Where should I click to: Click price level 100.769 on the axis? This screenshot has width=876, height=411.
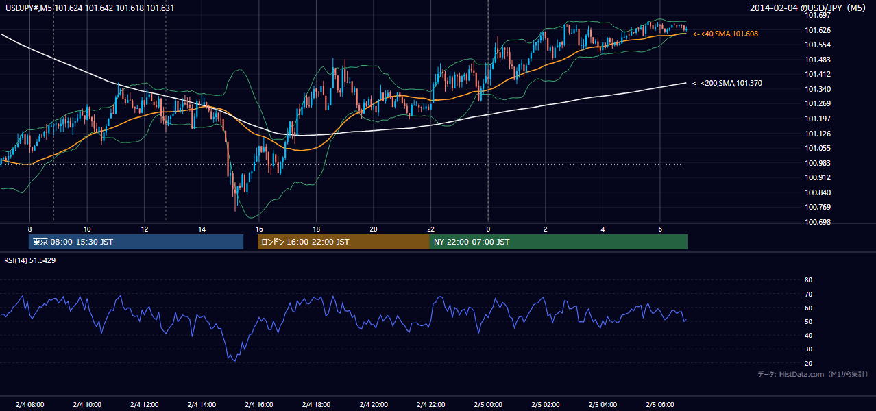(818, 207)
